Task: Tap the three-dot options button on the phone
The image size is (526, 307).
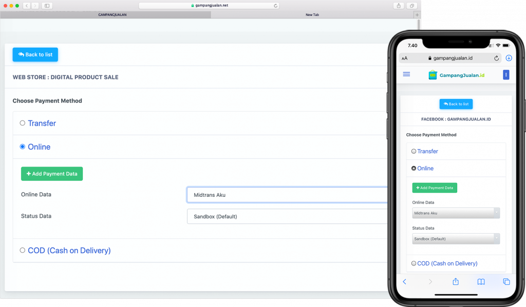Action: [x=506, y=75]
